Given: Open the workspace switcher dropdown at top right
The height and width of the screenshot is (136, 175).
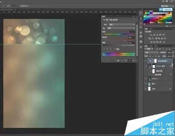Looking at the screenshot, I should click(x=167, y=6).
